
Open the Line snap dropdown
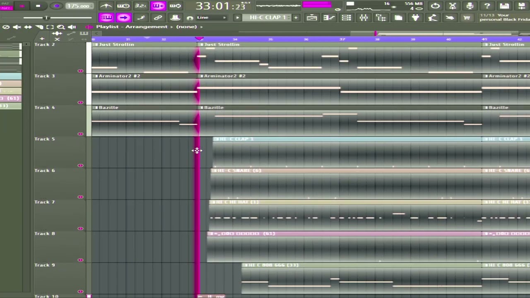[x=212, y=17]
